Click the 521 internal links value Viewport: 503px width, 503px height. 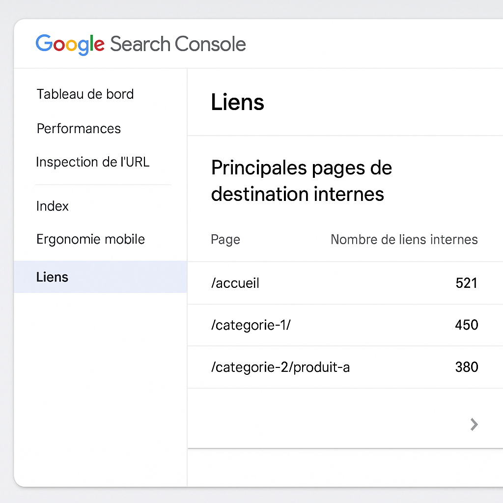[x=467, y=283]
